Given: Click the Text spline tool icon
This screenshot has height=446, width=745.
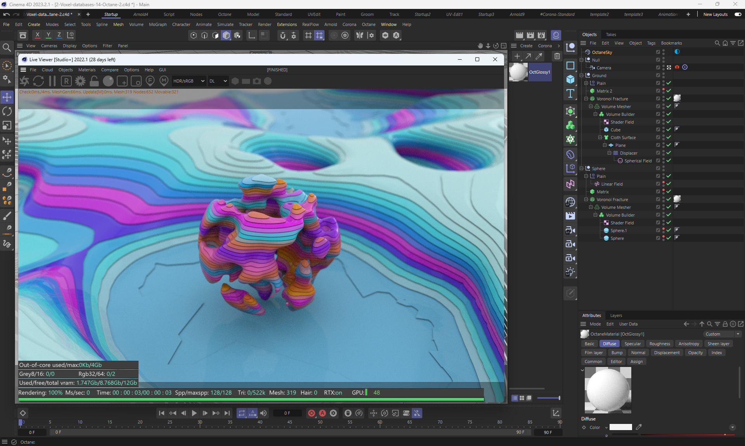Looking at the screenshot, I should tap(570, 93).
